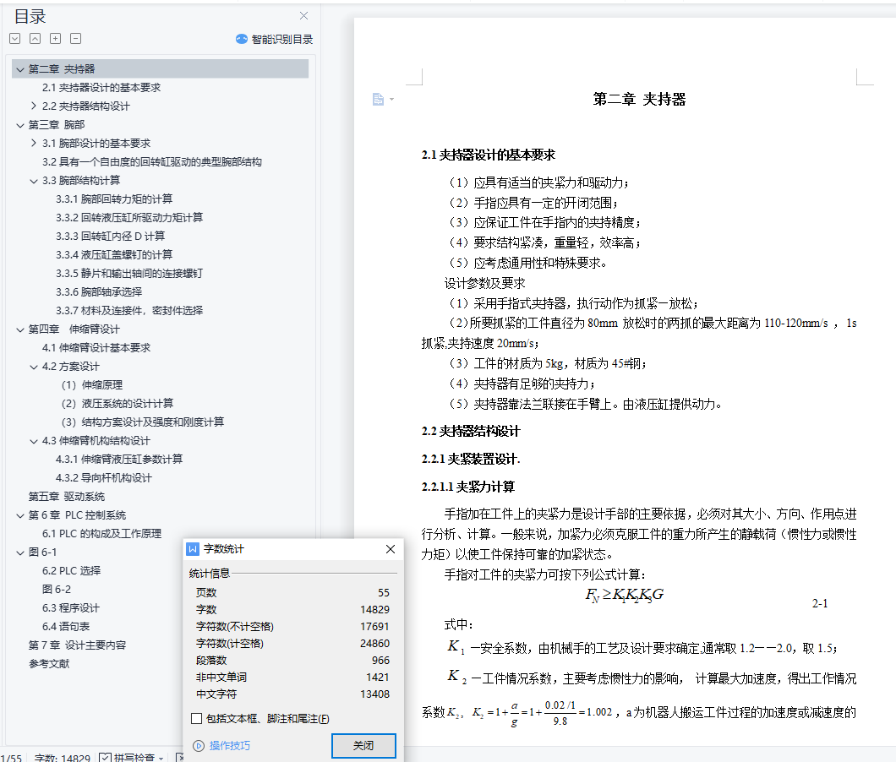Click the minus icon to demote heading level
Screen dimensions: 896x762
coord(75,39)
